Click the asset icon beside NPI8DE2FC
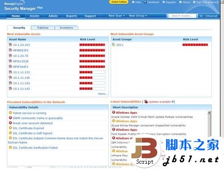The height and width of the screenshot is (169, 224). pos(10,50)
